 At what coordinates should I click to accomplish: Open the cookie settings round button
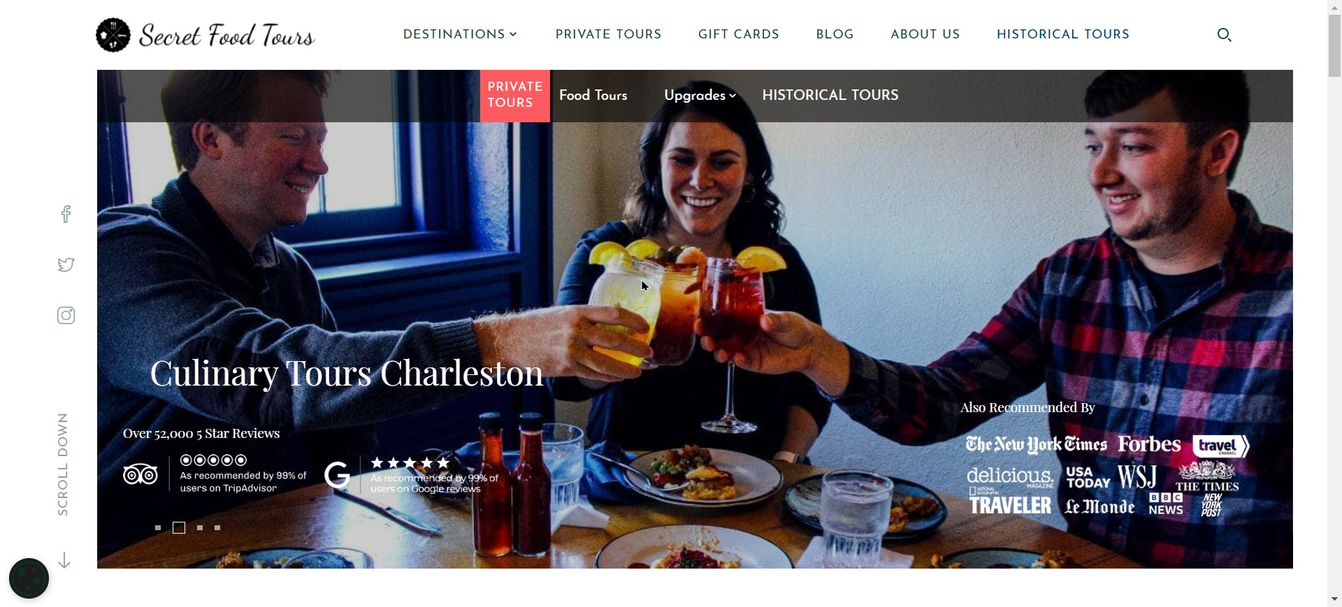click(29, 578)
